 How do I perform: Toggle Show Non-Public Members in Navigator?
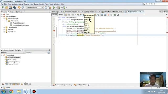click(14, 84)
